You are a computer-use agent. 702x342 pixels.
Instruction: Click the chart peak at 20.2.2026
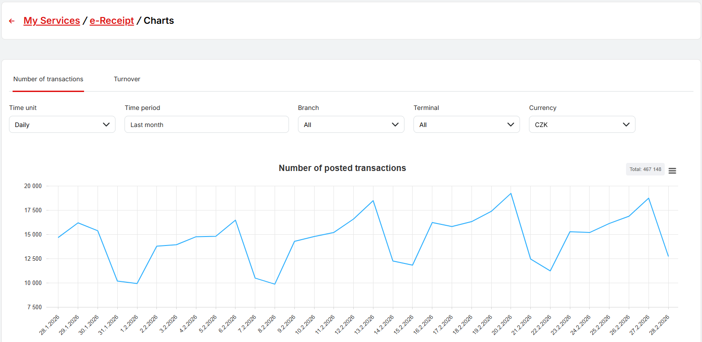(511, 193)
